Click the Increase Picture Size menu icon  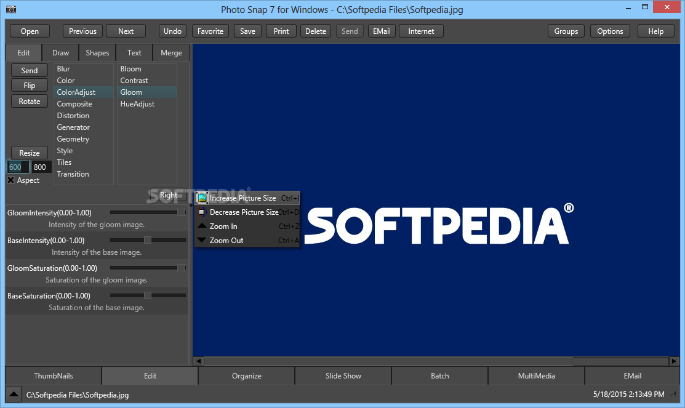pos(202,198)
